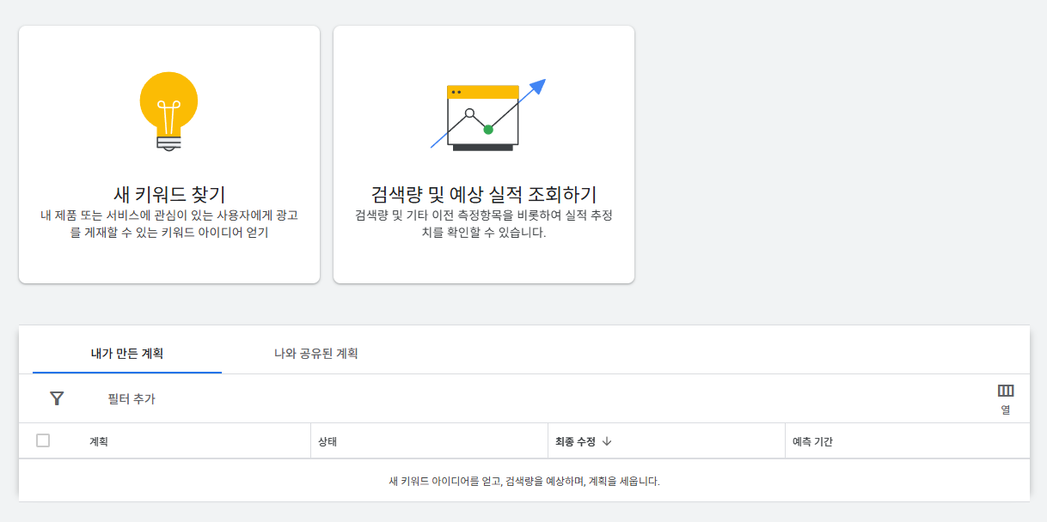1047x522 pixels.
Task: Tick the select-all checkbox in table header
Action: (43, 440)
